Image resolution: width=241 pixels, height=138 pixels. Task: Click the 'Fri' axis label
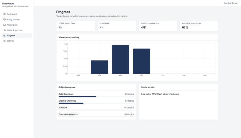coord(163,76)
